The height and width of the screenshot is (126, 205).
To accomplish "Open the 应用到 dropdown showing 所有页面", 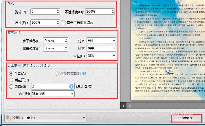I will click(53, 94).
